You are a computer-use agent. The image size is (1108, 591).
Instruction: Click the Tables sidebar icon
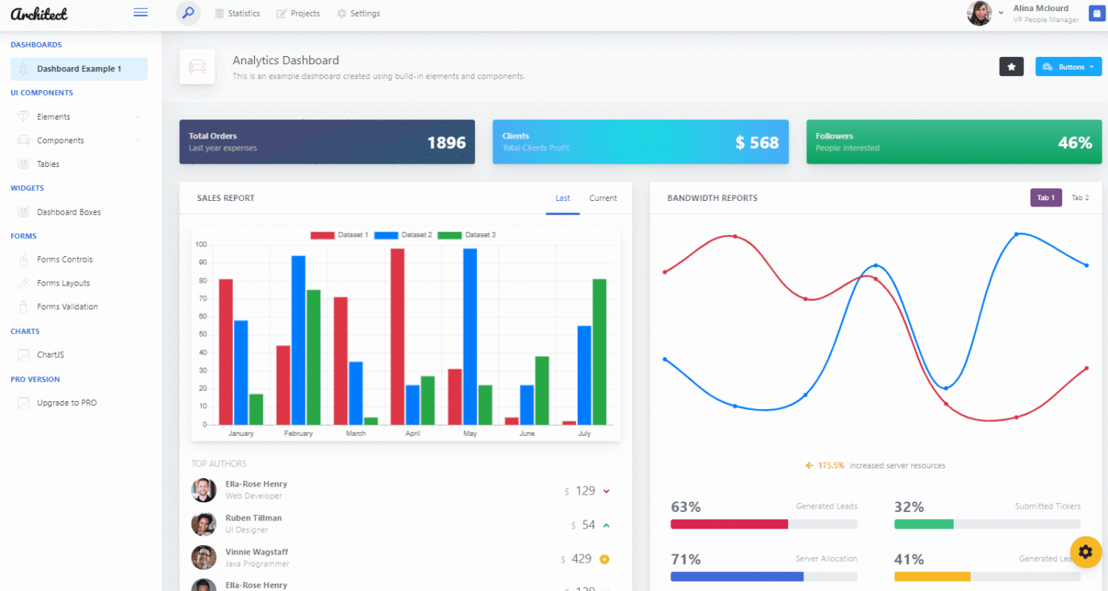point(23,164)
